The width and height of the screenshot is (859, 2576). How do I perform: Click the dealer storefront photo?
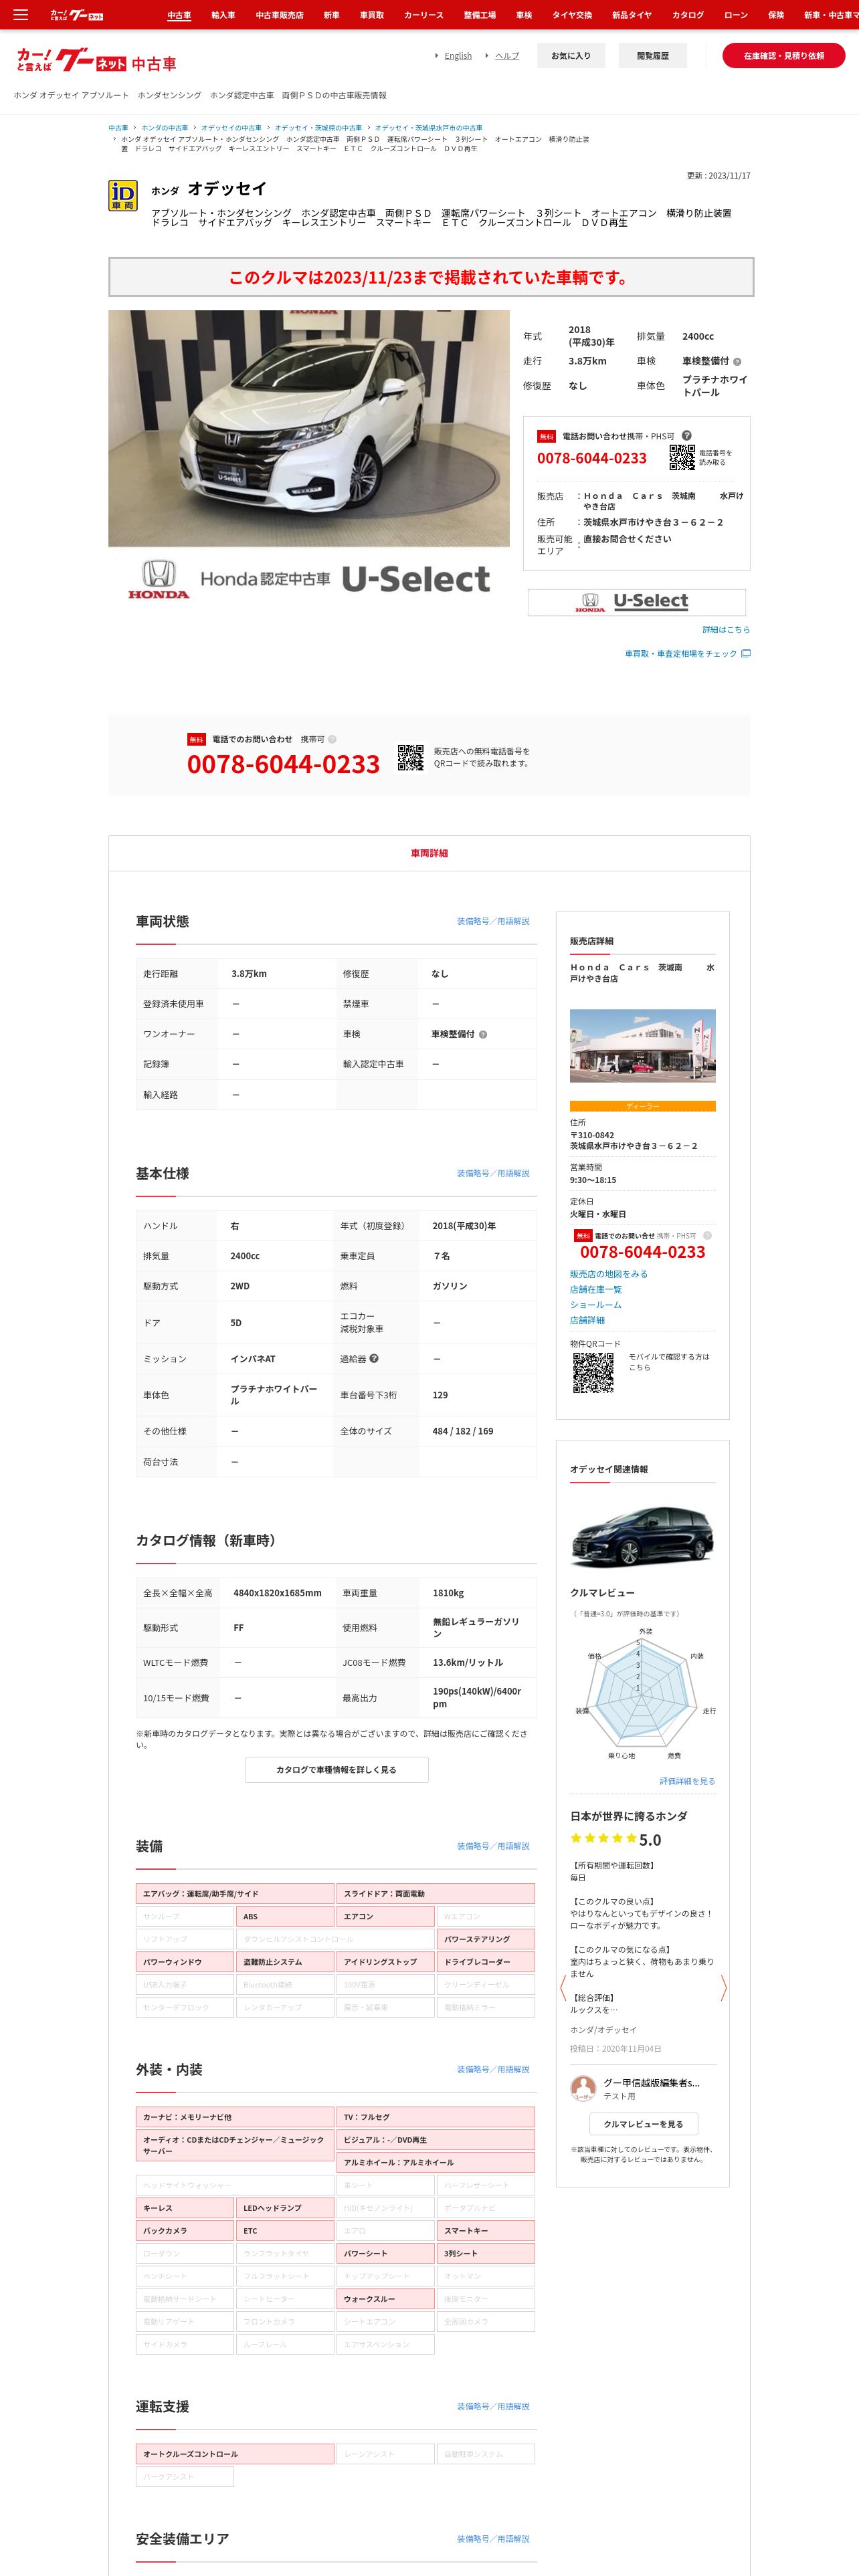pos(643,1046)
